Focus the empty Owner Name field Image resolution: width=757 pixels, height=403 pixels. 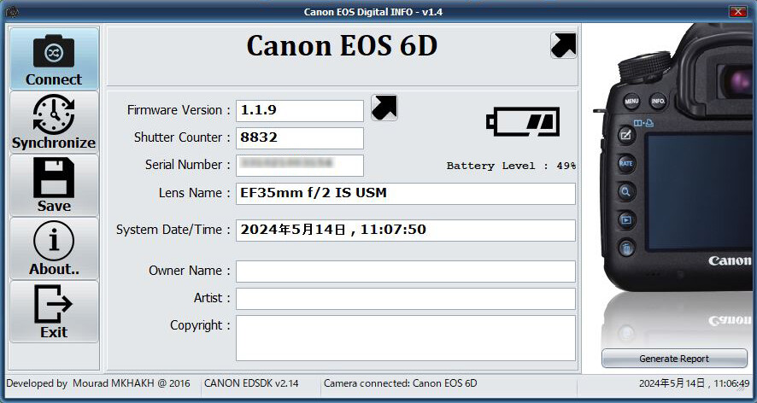click(406, 272)
